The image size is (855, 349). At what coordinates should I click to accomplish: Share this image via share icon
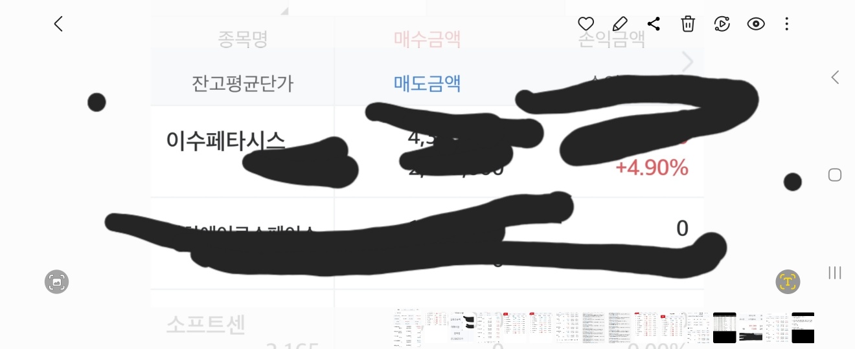point(654,24)
